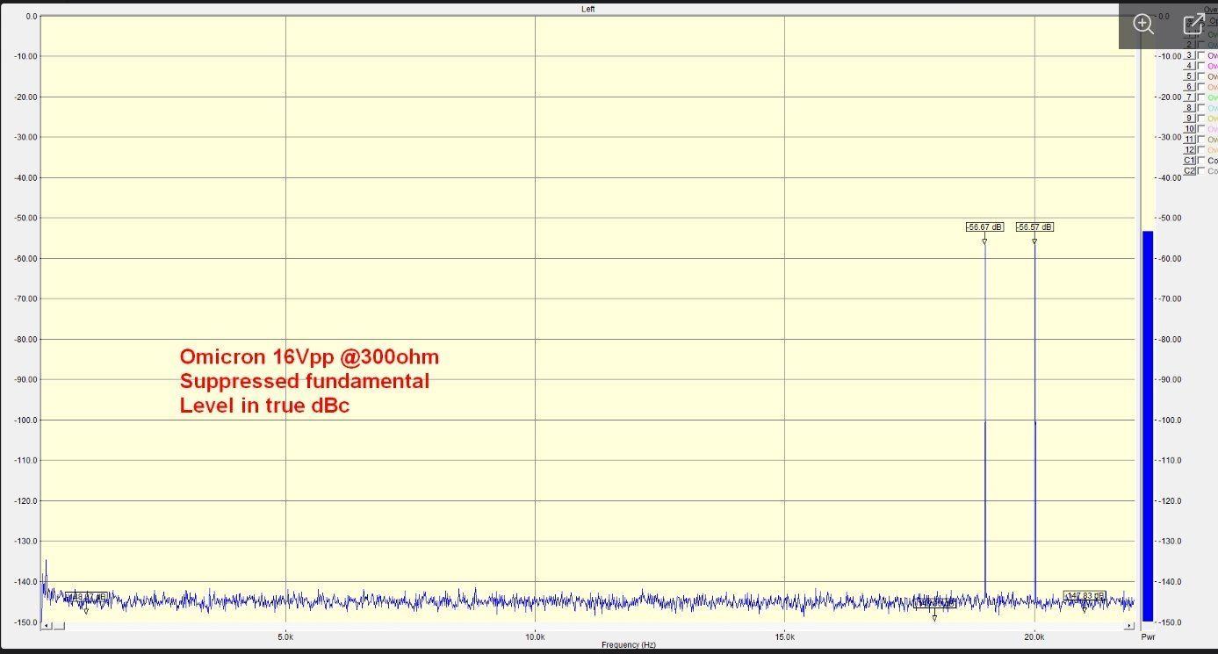Click the scroll-left arrow under the spectrum
The height and width of the screenshot is (654, 1218).
pos(47,626)
